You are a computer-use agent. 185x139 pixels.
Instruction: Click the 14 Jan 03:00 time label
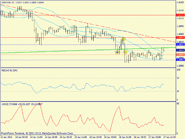[x=21, y=137]
